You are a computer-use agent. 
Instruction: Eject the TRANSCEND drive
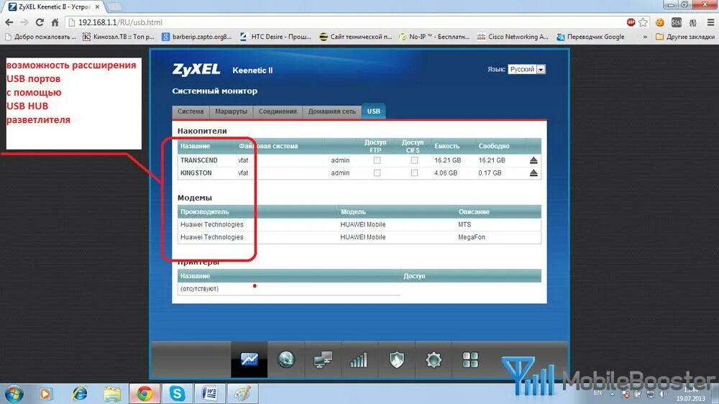pos(533,160)
